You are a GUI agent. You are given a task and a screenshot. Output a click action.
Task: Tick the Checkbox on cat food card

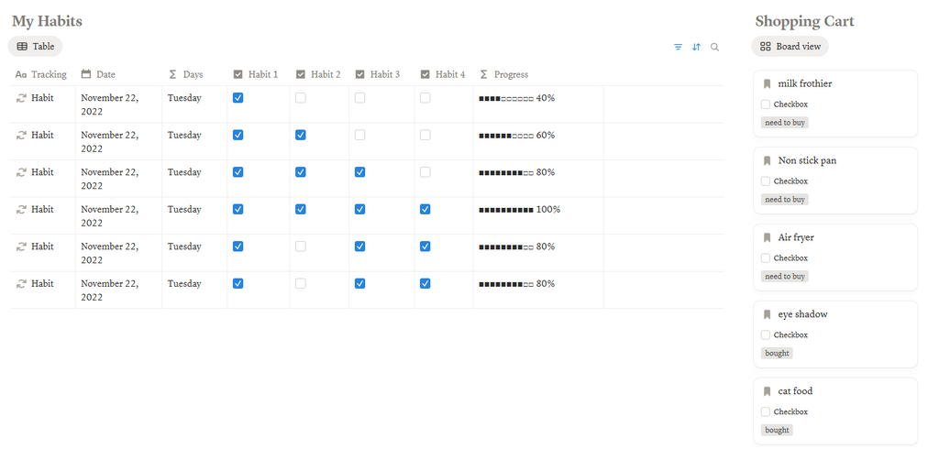click(766, 411)
